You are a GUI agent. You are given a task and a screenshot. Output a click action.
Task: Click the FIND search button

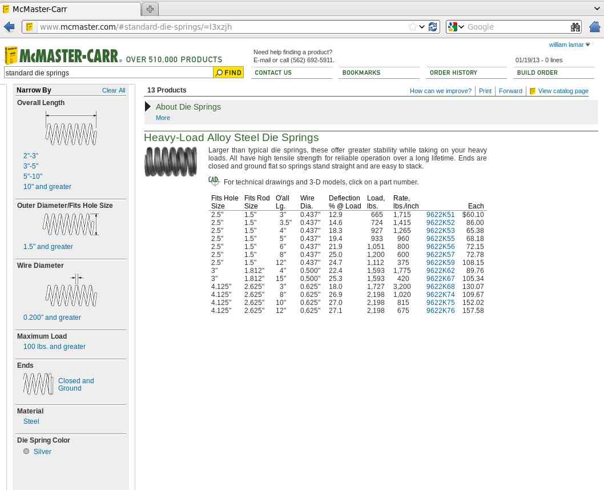pos(228,73)
